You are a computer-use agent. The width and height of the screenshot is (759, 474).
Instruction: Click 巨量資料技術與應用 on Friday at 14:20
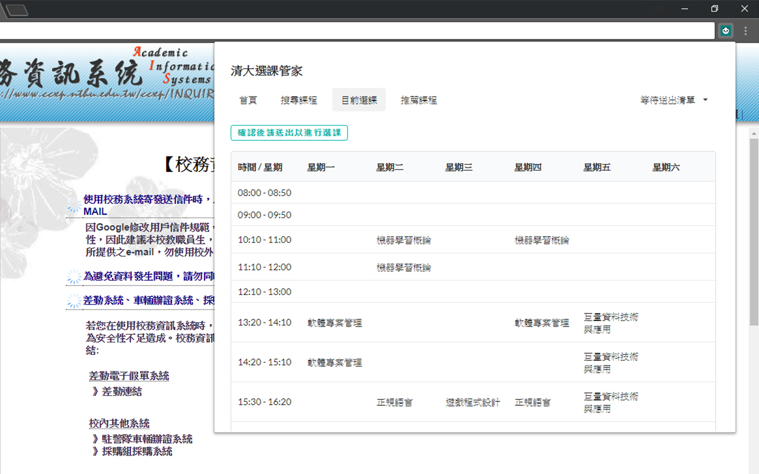click(611, 363)
